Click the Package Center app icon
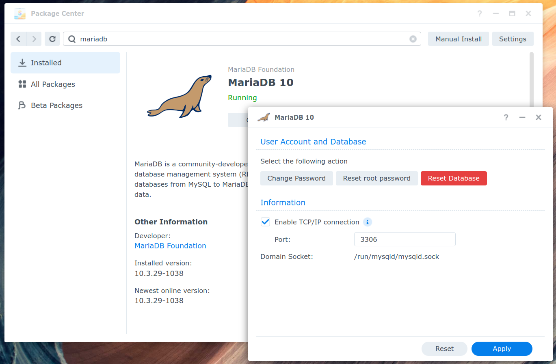The height and width of the screenshot is (364, 556). [20, 13]
